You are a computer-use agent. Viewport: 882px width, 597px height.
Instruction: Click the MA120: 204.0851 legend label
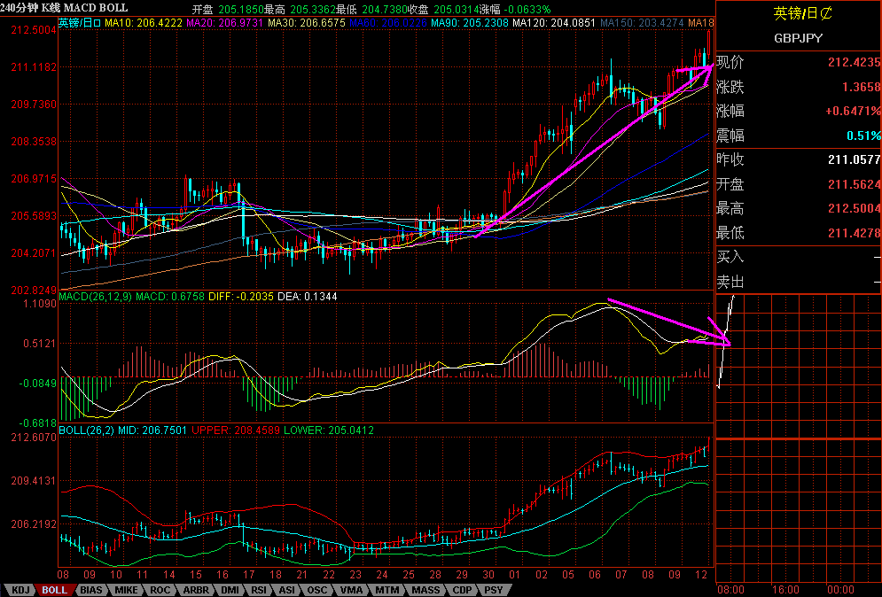point(554,23)
